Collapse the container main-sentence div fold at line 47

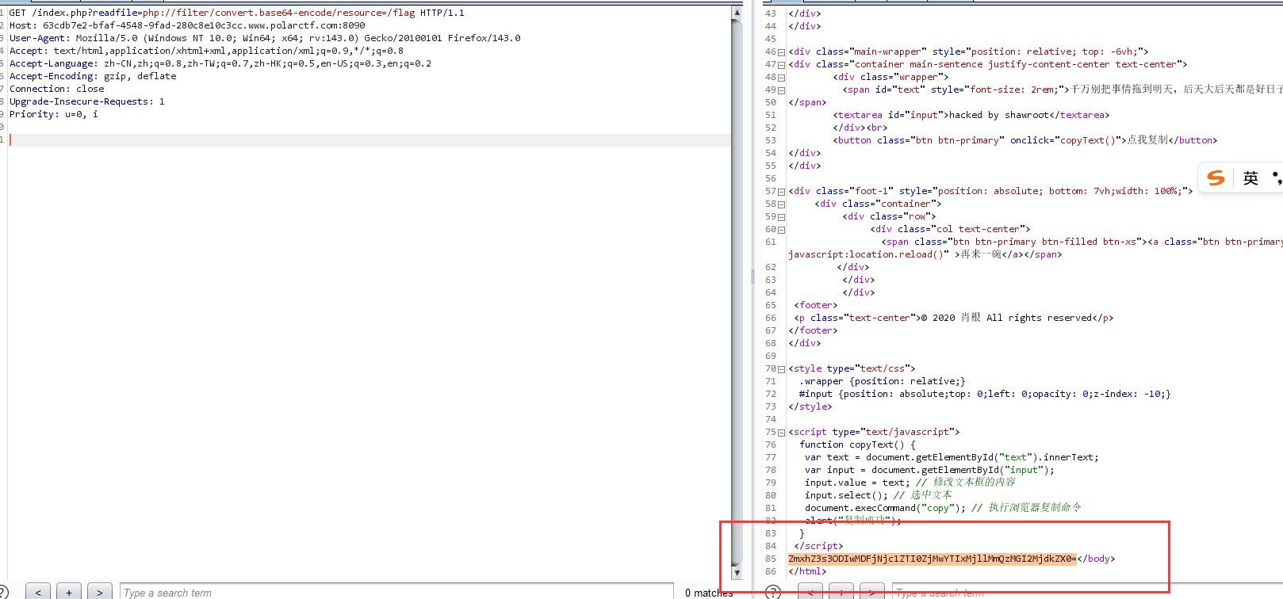click(782, 65)
